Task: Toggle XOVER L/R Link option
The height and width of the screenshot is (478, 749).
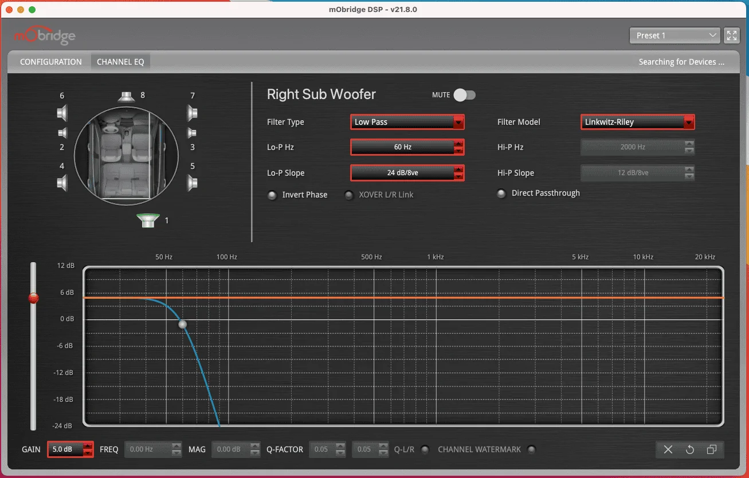Action: tap(349, 195)
